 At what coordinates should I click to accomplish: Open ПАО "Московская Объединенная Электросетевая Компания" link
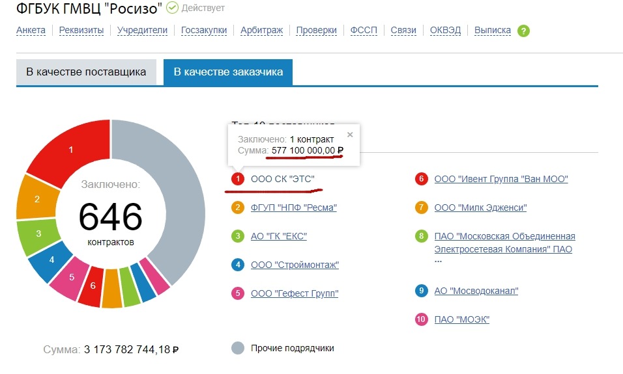point(504,243)
